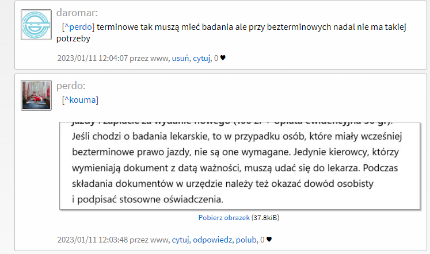Click the heart icon under perdo's post
430x254 pixels.
coord(269,240)
